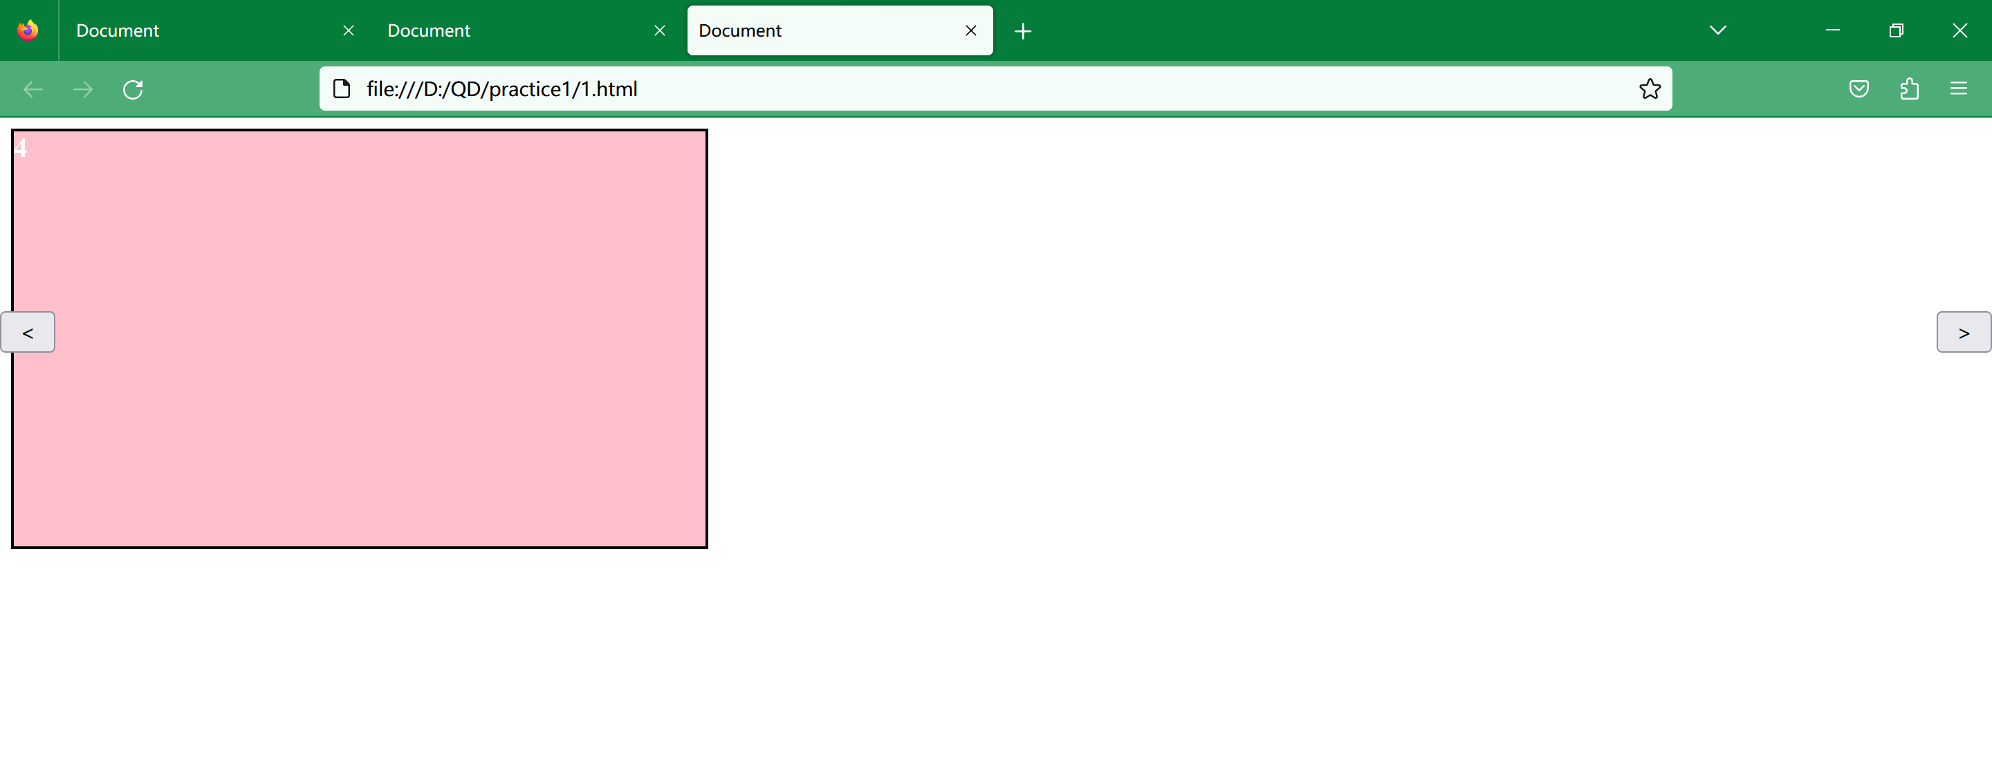Viewport: 1992px width, 760px height.
Task: Click the previous slide "<" button
Action: coord(28,333)
